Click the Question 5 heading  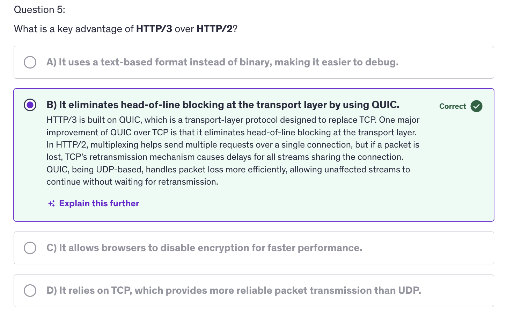tap(39, 10)
